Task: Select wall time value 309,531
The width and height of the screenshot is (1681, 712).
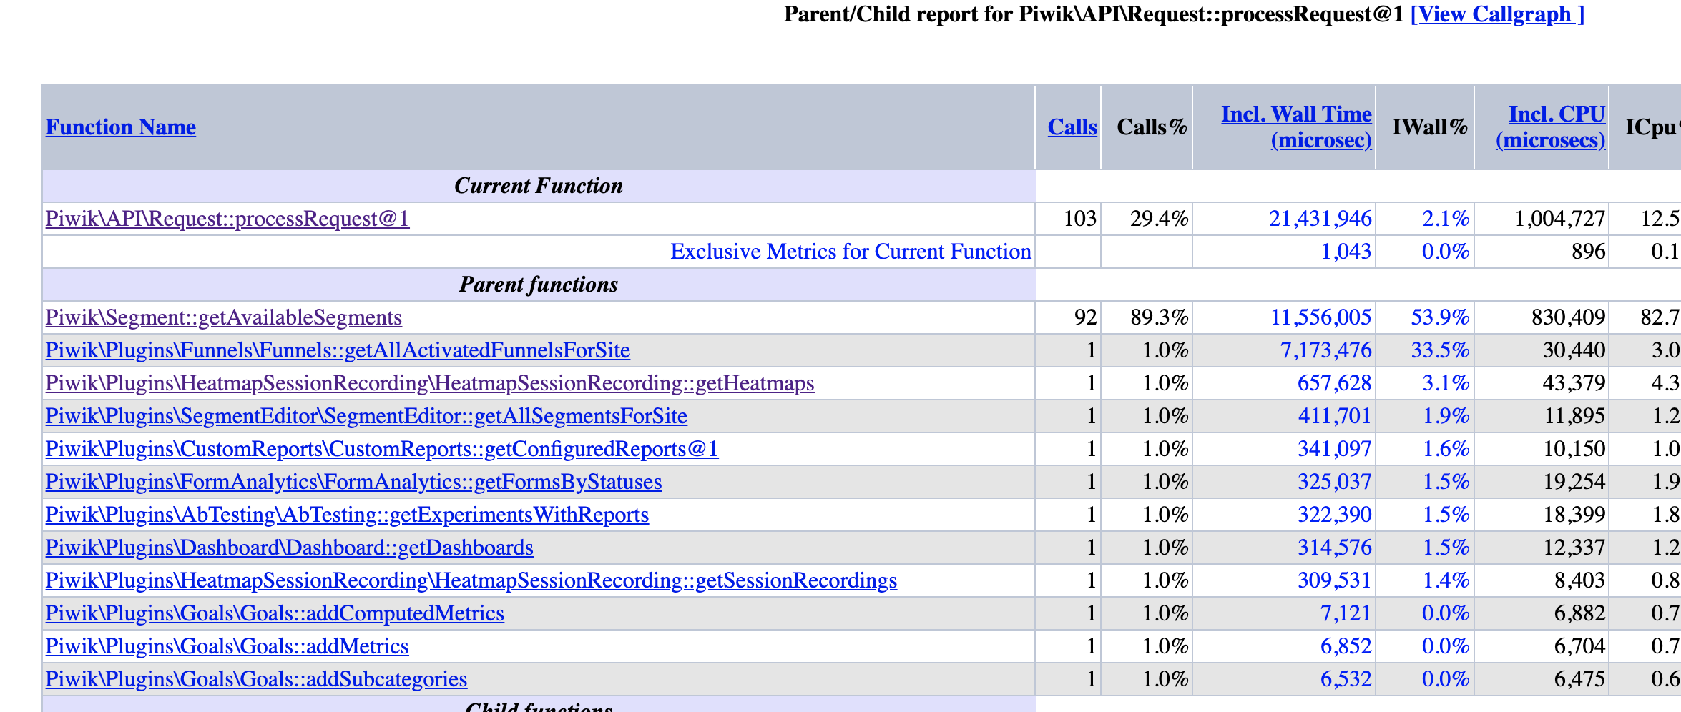Action: [1335, 580]
